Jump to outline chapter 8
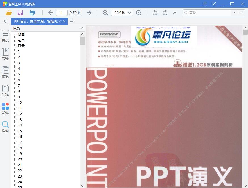 pos(19,91)
